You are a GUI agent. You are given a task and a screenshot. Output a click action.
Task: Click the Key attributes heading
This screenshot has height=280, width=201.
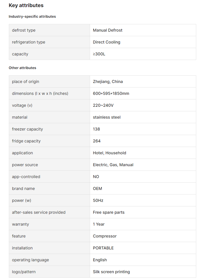(26, 5)
